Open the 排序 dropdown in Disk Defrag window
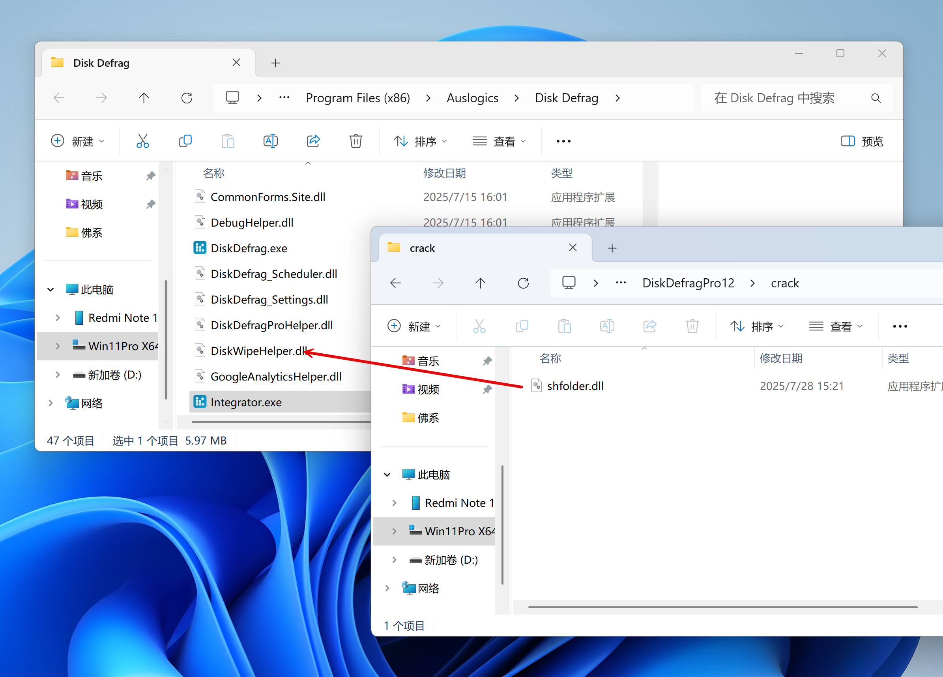 (x=420, y=141)
